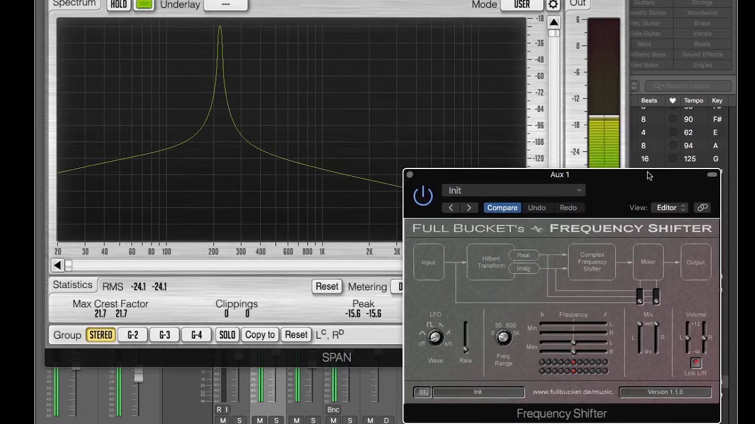The height and width of the screenshot is (424, 755).
Task: Favorite the 62 tempo E loop
Action: tap(672, 132)
